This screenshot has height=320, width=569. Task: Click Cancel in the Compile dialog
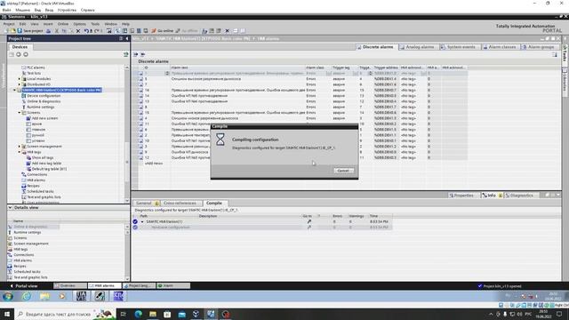343,171
